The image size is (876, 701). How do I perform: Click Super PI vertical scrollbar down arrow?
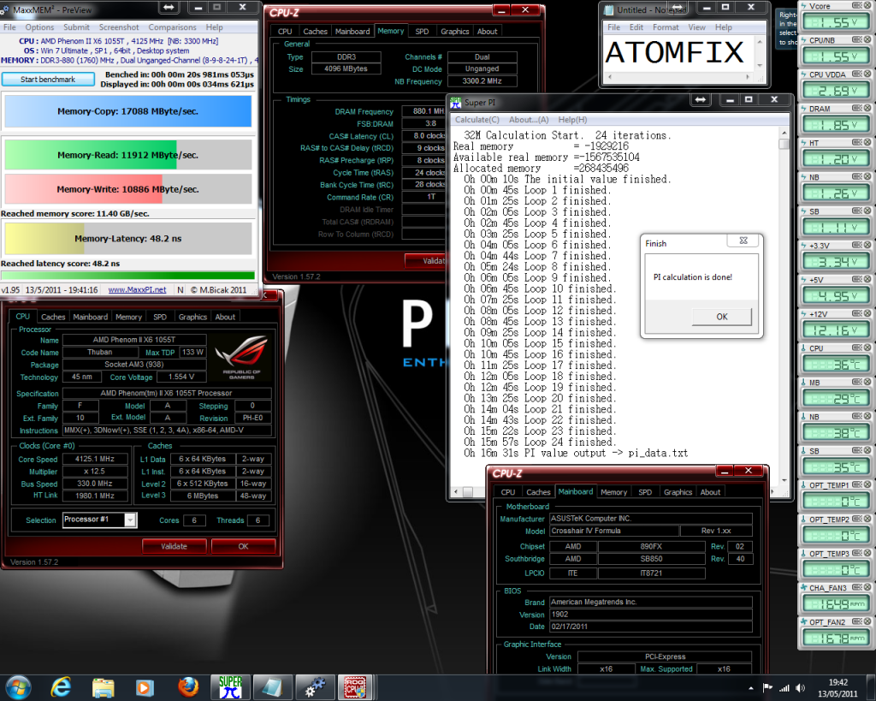coord(784,480)
